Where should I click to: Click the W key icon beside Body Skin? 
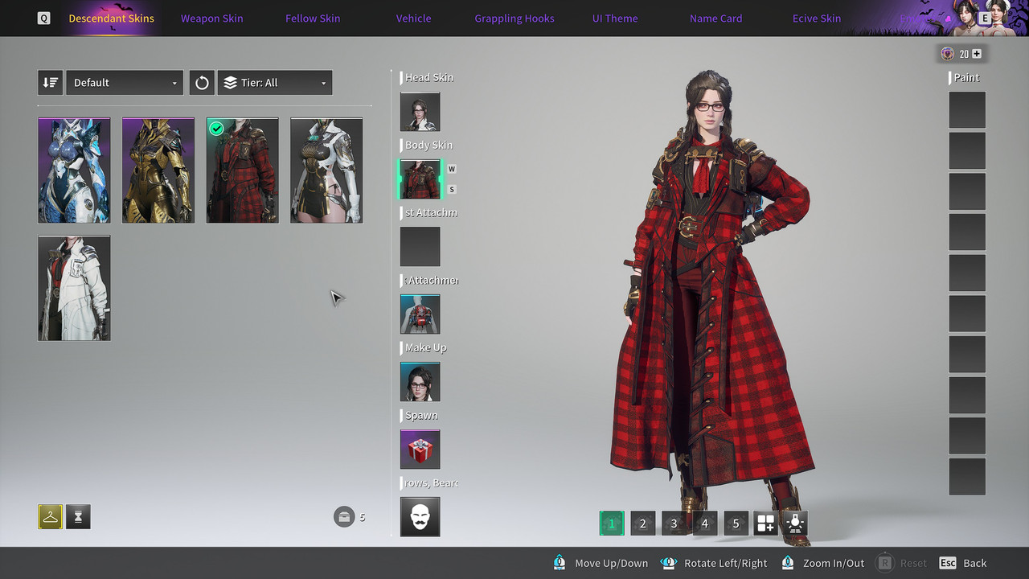(x=452, y=169)
